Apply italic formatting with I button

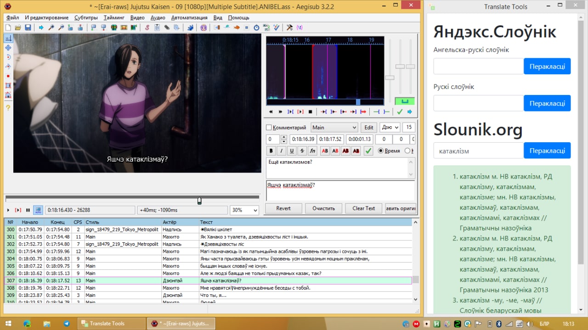(x=281, y=151)
